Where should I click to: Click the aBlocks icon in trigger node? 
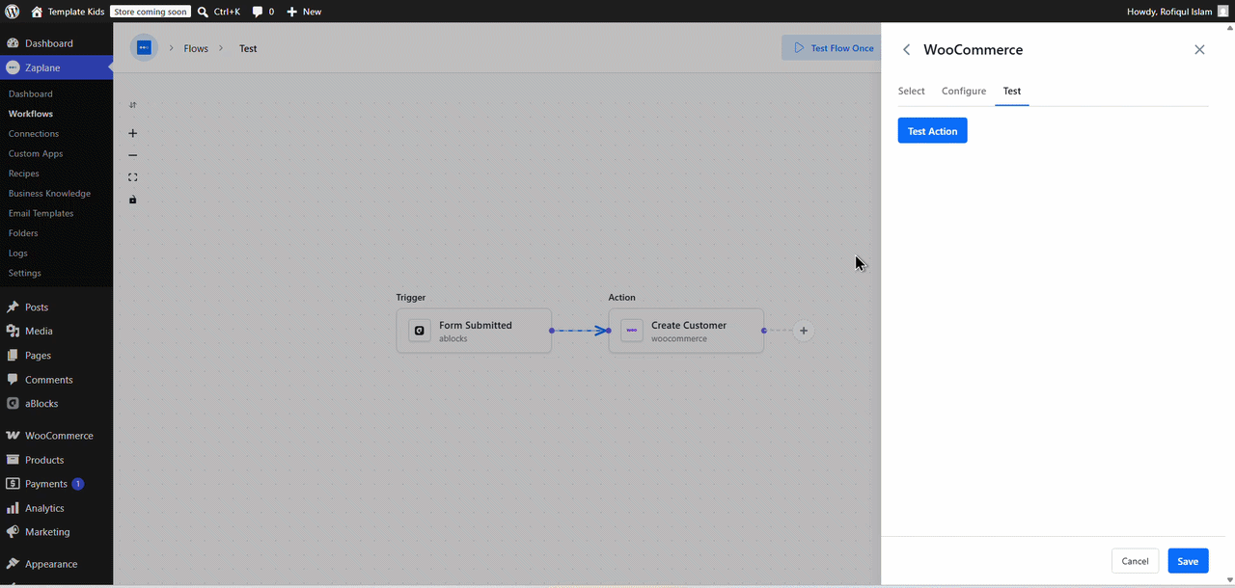[420, 331]
